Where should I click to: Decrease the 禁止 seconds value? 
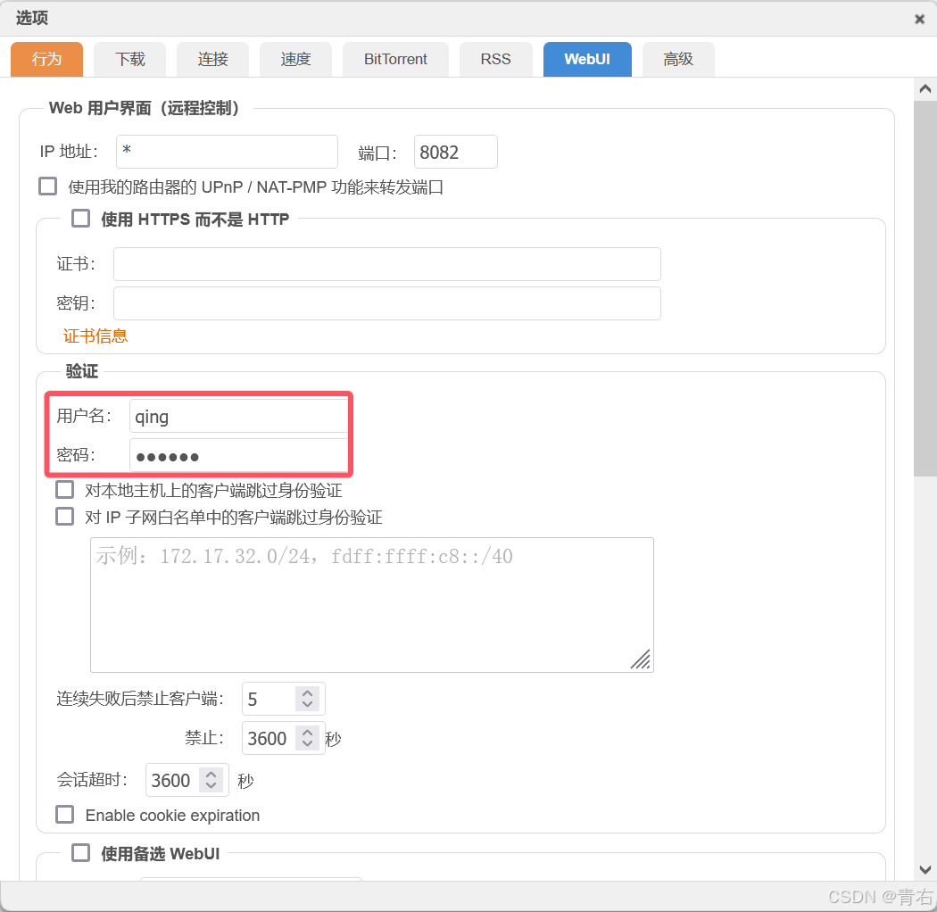pyautogui.click(x=307, y=744)
